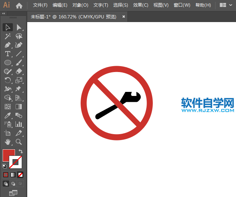
Task: Collapse the tools panel with double arrows
Action: click(4, 14)
